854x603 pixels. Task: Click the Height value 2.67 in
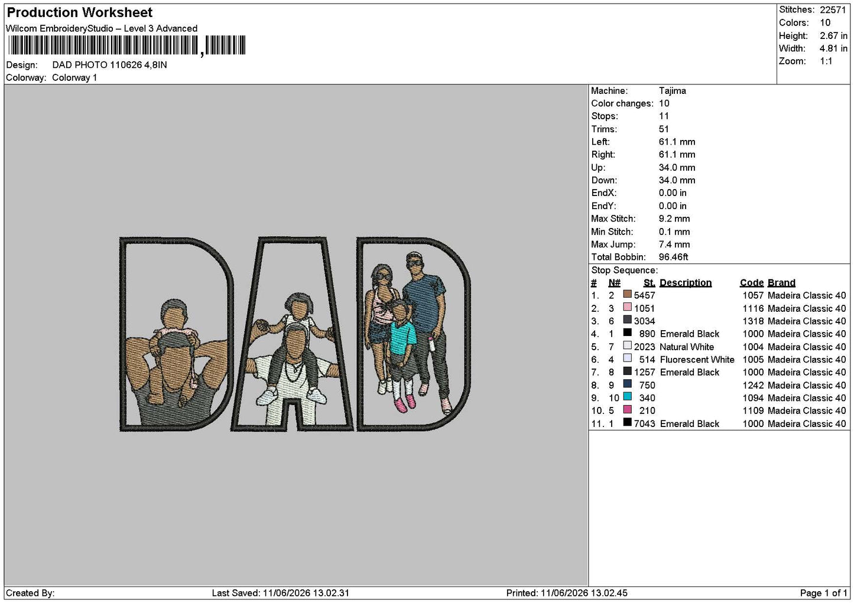pos(833,36)
